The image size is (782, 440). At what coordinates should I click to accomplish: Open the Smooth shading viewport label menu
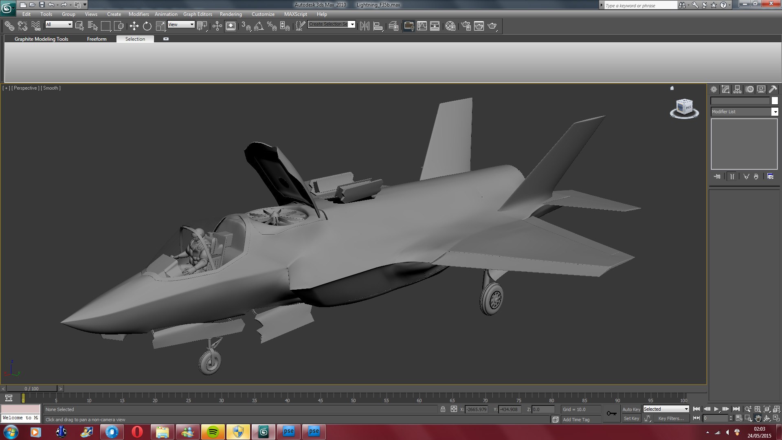click(x=51, y=88)
